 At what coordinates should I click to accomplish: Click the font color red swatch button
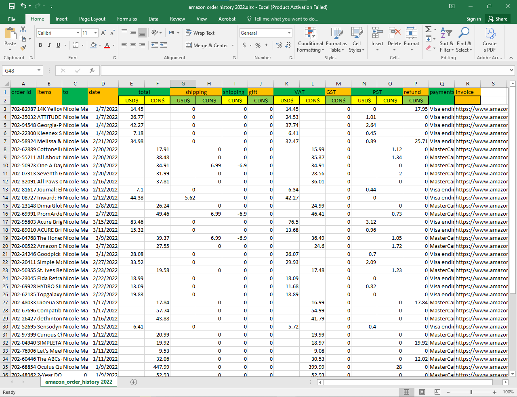click(107, 45)
